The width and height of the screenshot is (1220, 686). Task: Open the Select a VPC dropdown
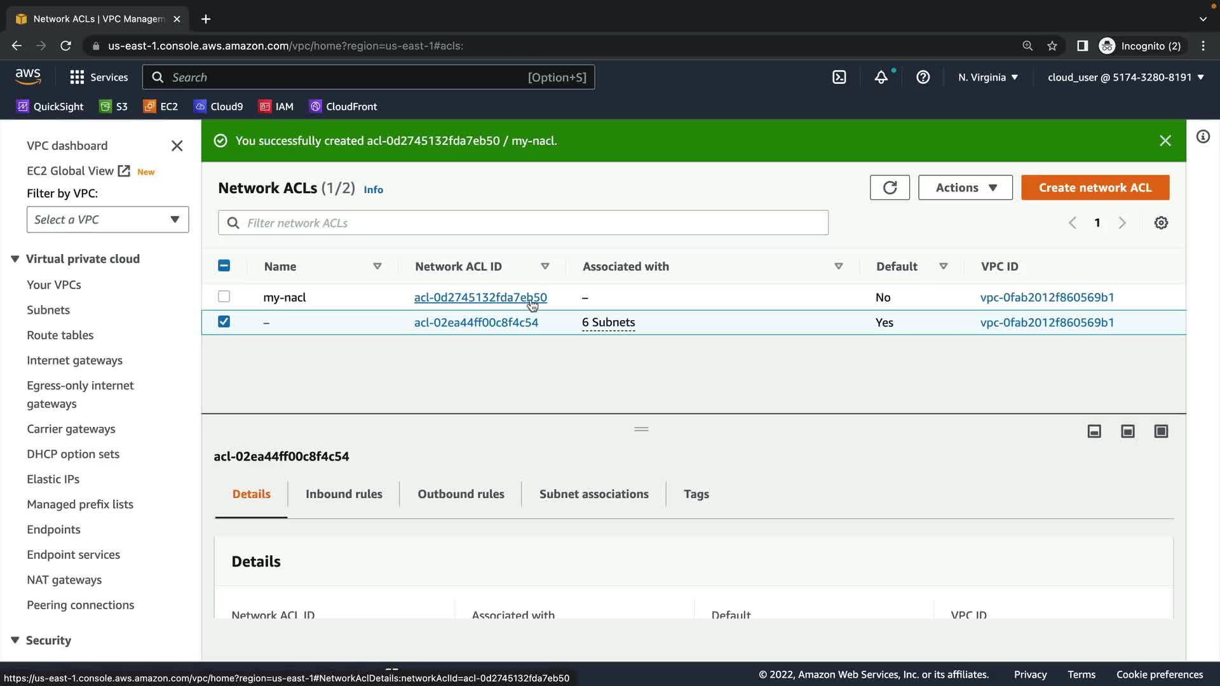coord(107,220)
